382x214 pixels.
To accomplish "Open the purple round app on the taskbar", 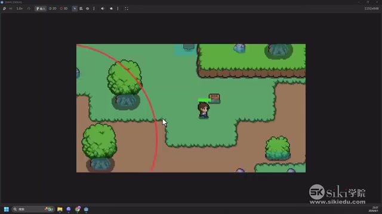I will 69,209.
